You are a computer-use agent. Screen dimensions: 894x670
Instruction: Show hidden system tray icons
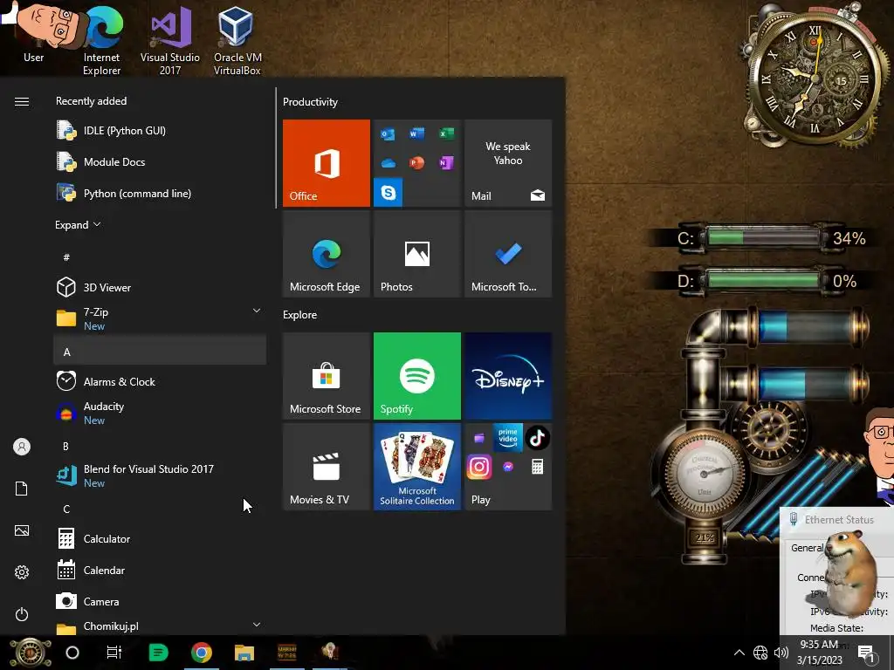739,653
